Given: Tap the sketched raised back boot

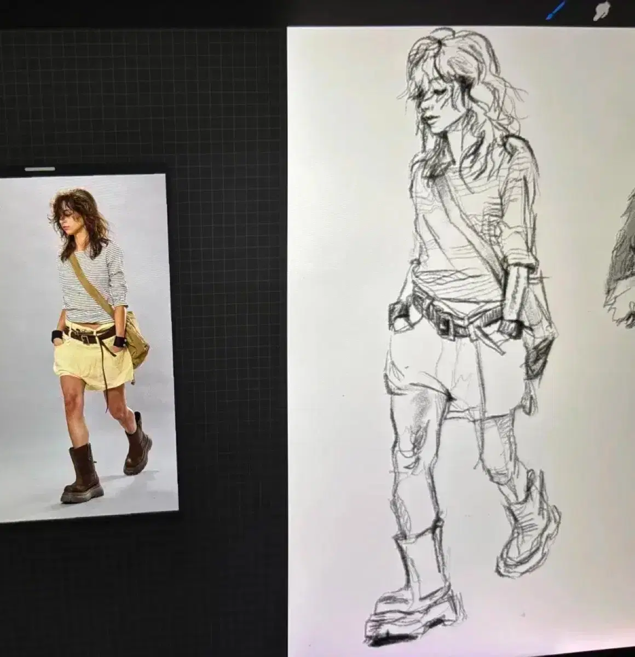Looking at the screenshot, I should click(527, 526).
